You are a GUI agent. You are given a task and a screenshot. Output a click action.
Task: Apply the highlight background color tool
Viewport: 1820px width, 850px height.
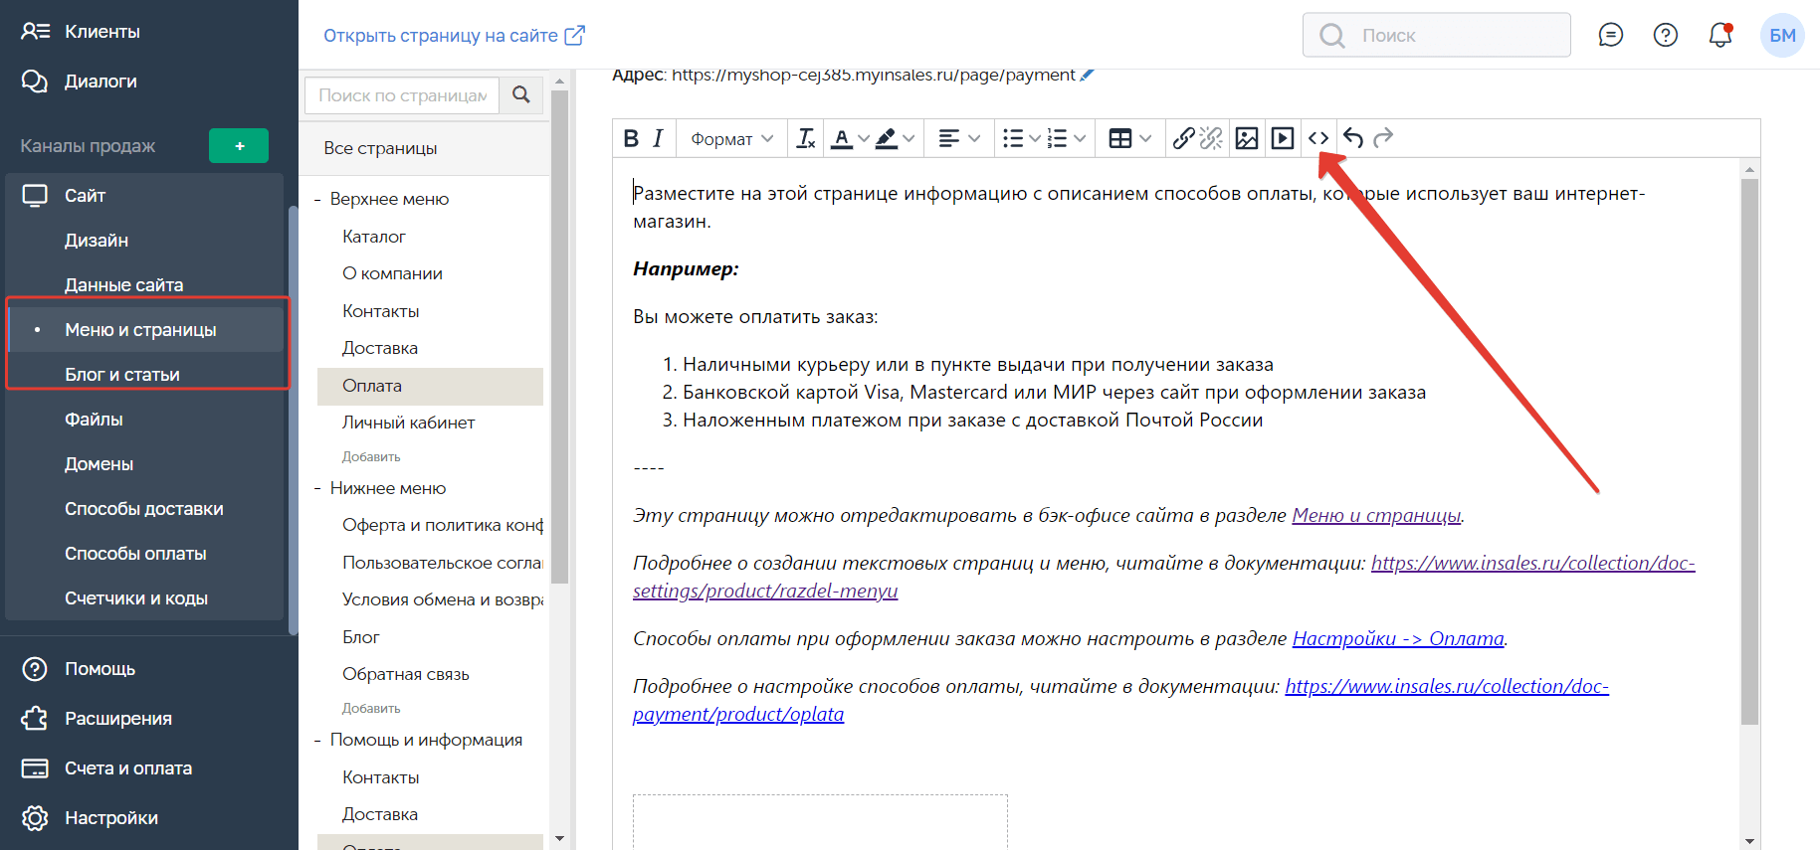[x=886, y=138]
